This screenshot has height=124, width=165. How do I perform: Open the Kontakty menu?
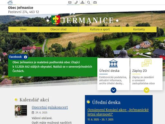coord(139,29)
